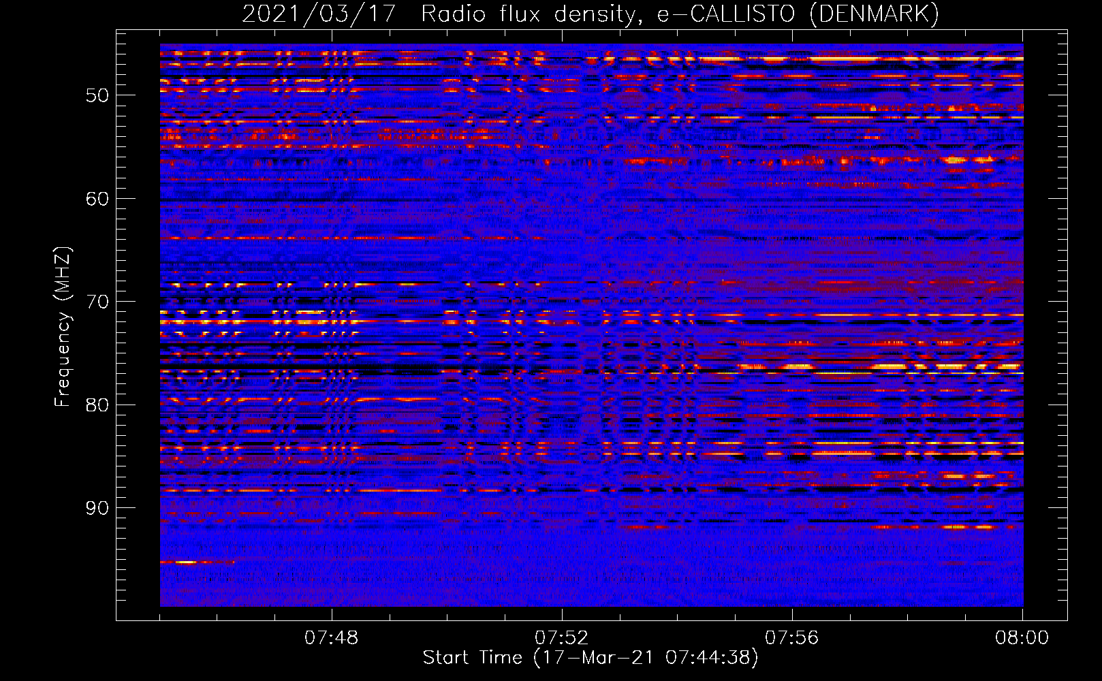The height and width of the screenshot is (681, 1102).
Task: Click the 'Start Time (17-Mar-21 07:44:38)' label
Action: (591, 658)
